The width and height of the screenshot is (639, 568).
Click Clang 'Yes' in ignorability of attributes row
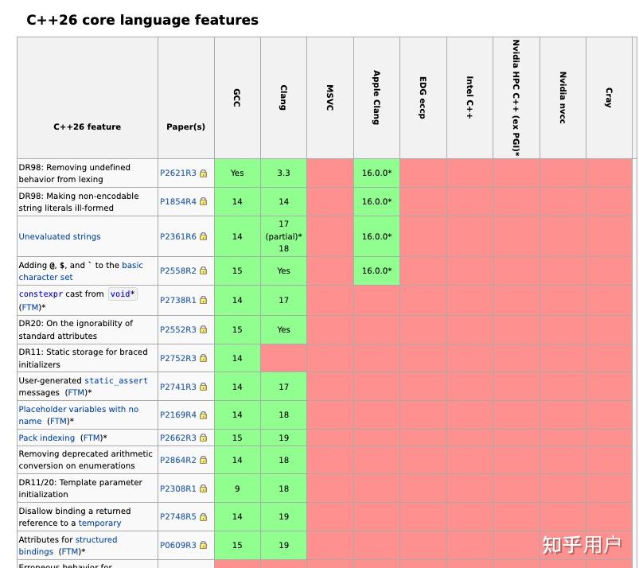tap(283, 329)
